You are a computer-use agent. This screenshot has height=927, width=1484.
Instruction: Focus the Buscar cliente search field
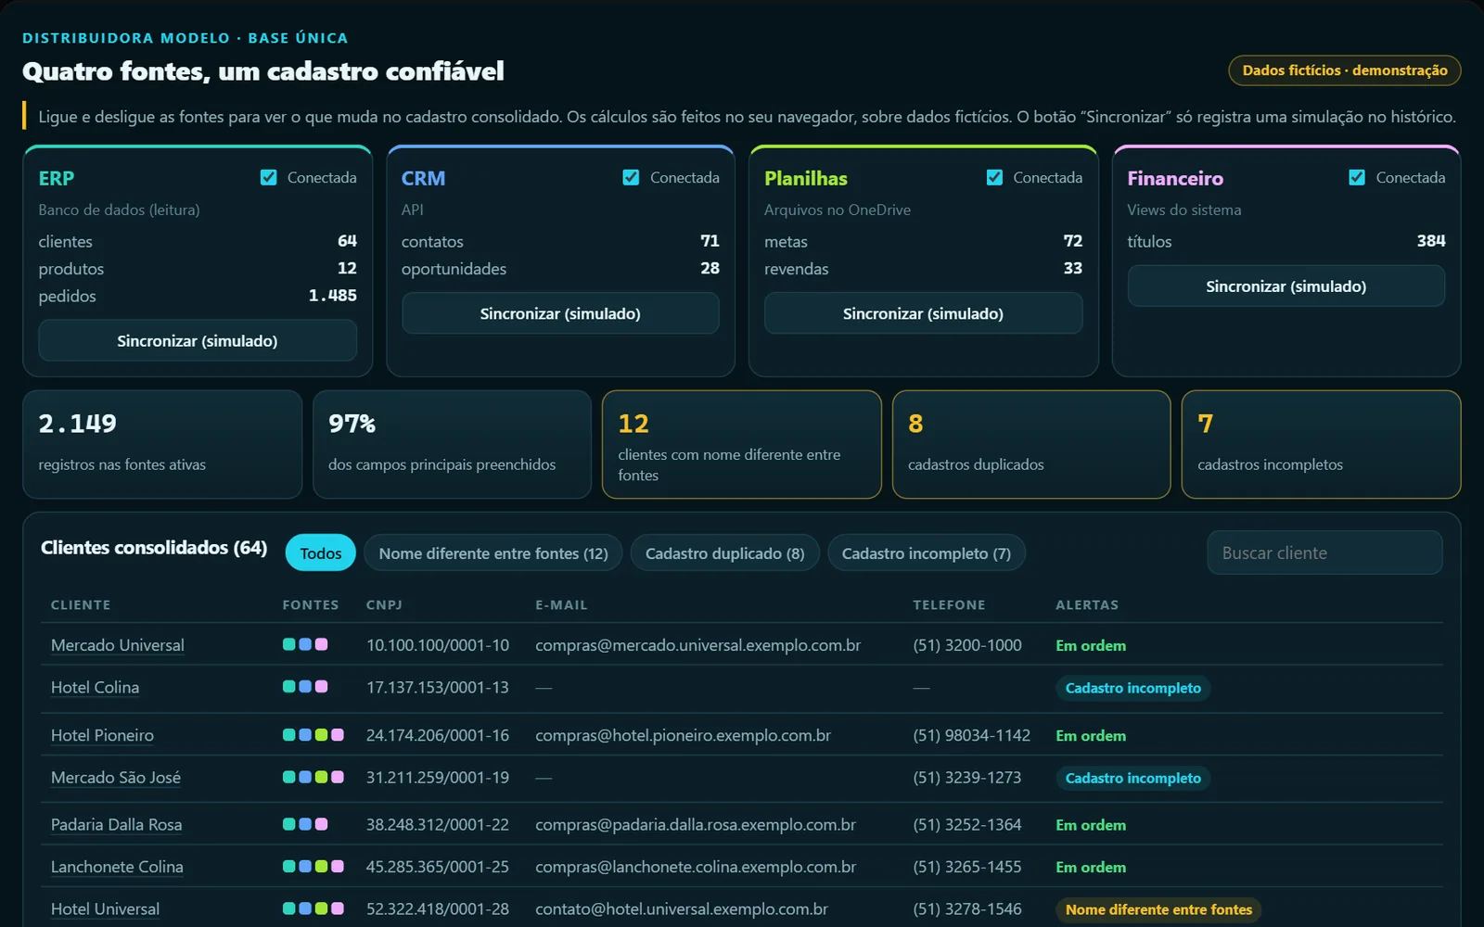(x=1324, y=552)
